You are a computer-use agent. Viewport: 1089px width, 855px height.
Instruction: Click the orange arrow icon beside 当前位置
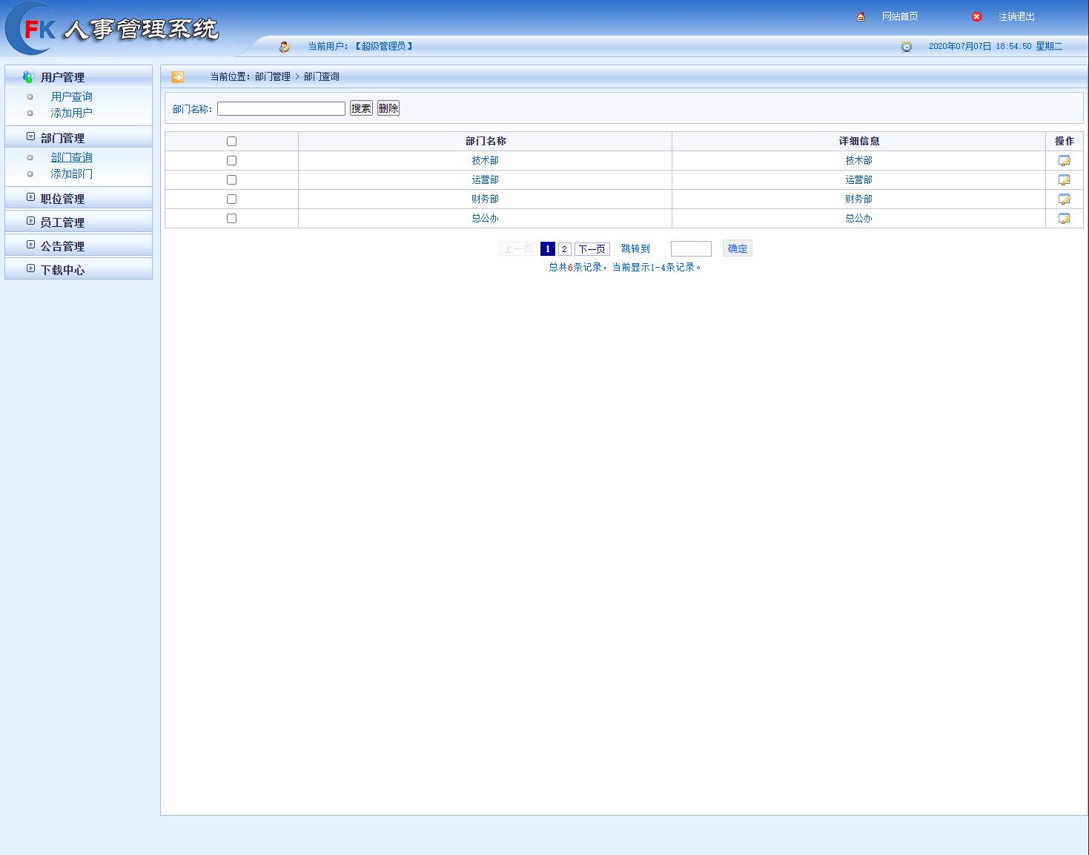[177, 77]
